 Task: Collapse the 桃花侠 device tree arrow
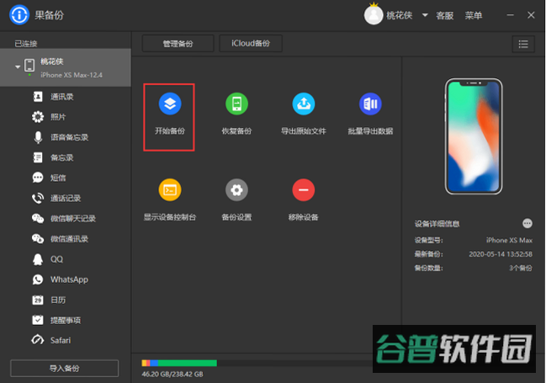tap(18, 66)
